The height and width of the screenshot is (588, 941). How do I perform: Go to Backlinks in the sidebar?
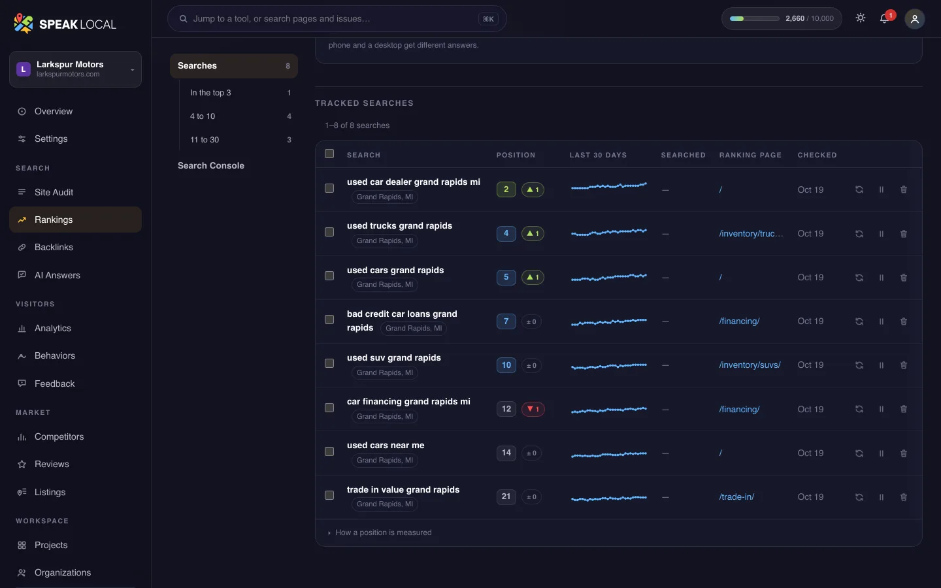(75, 247)
